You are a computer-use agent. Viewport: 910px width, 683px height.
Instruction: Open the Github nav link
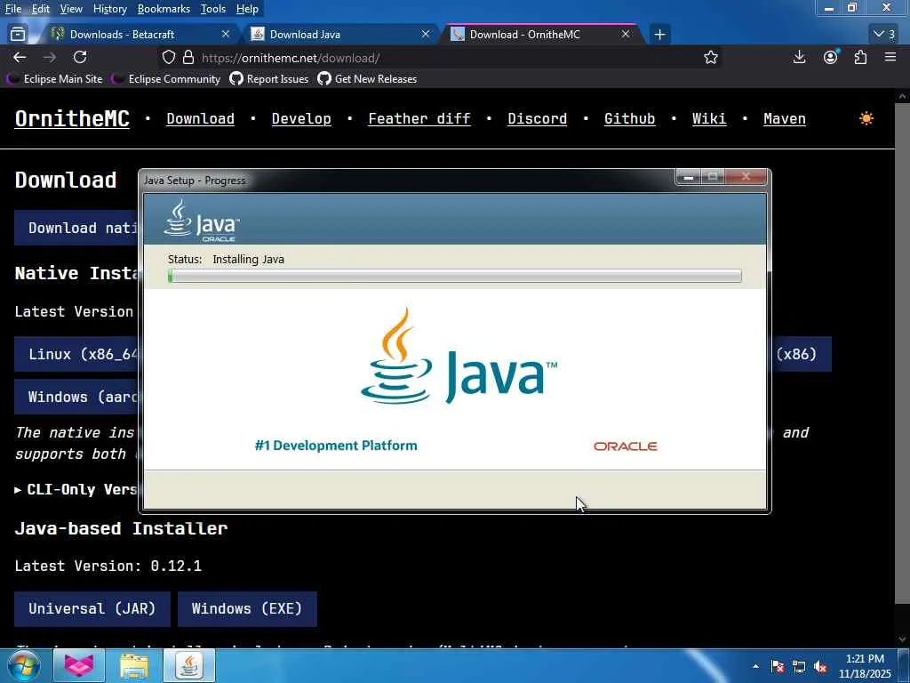pyautogui.click(x=629, y=118)
